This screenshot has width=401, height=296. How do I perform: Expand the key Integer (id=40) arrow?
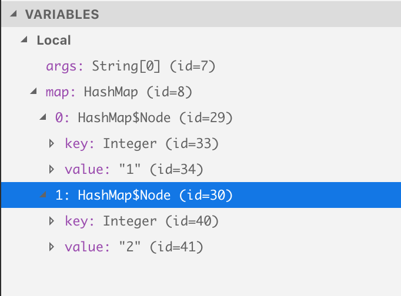click(52, 221)
